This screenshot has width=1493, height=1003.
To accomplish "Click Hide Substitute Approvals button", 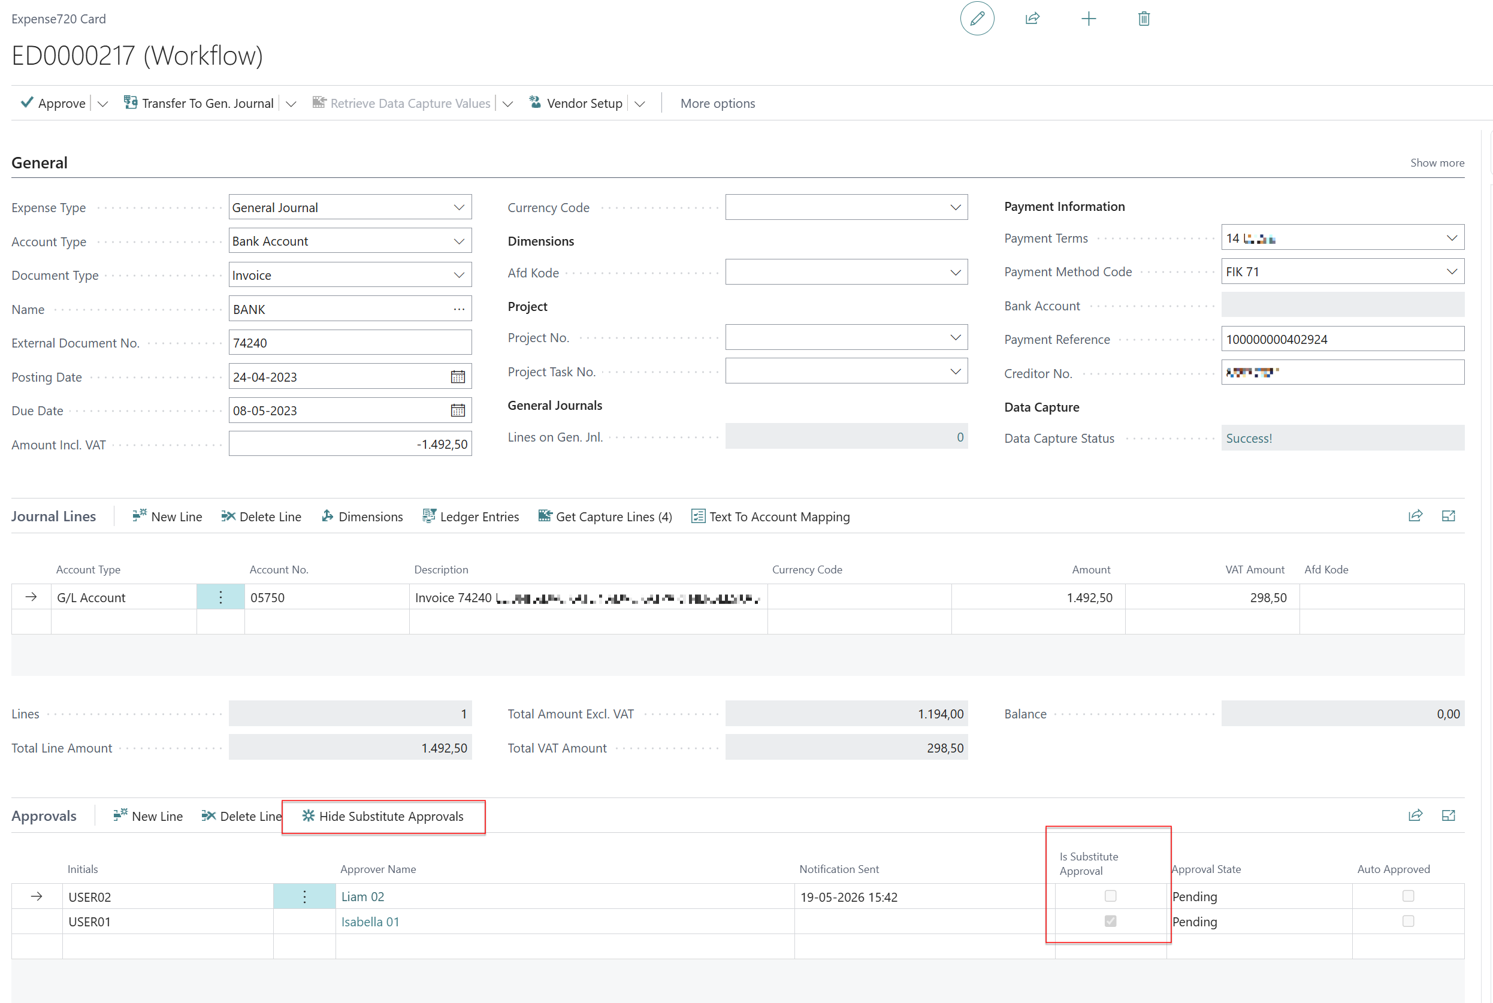I will coord(382,816).
